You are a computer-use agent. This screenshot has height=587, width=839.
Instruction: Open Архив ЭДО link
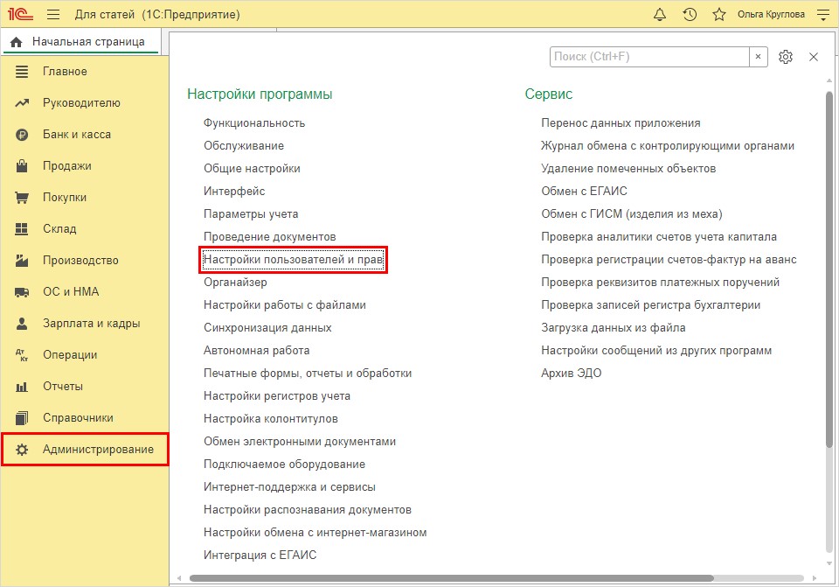click(x=572, y=374)
